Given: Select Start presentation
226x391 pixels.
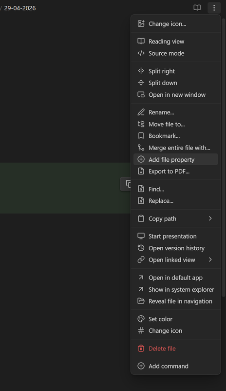Looking at the screenshot, I should click(x=175, y=236).
